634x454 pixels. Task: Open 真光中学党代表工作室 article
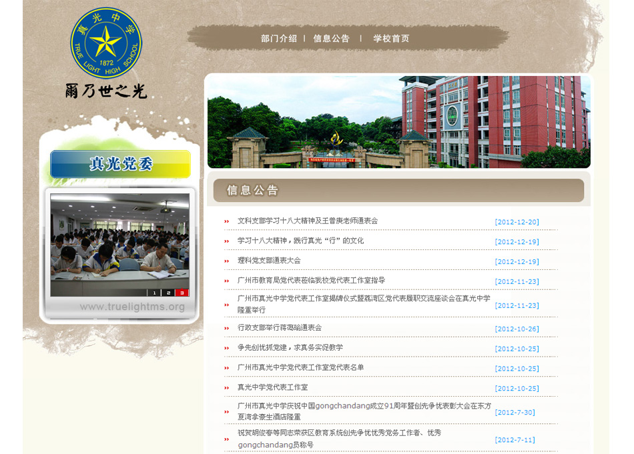pos(272,387)
